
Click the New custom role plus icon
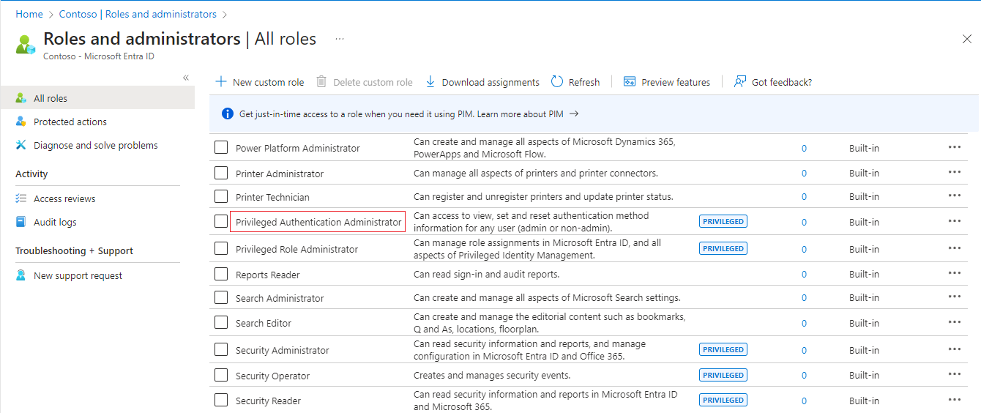pos(221,82)
